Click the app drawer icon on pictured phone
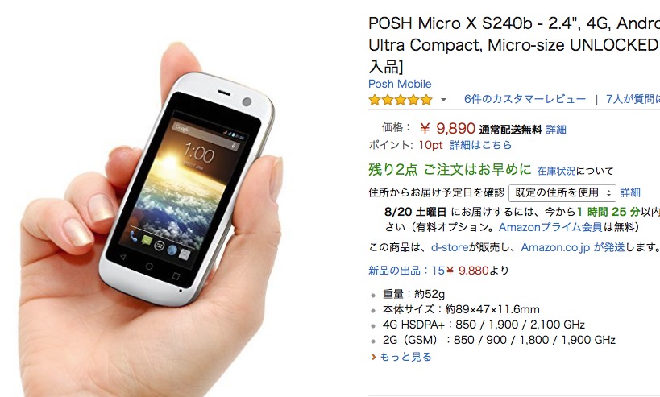The height and width of the screenshot is (397, 660). 158,246
